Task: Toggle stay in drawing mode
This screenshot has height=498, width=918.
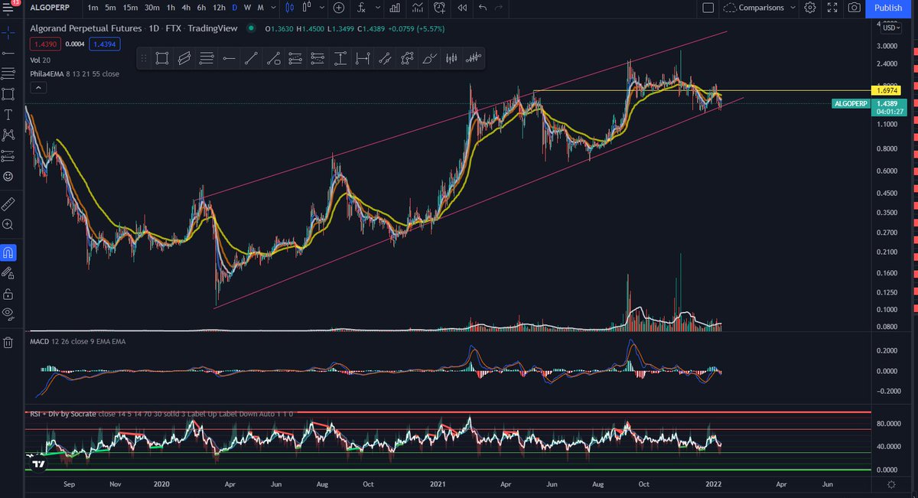Action: [x=8, y=272]
